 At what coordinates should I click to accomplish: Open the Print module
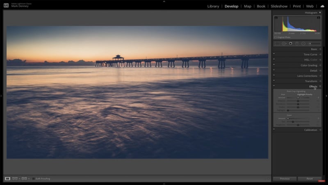pyautogui.click(x=297, y=6)
